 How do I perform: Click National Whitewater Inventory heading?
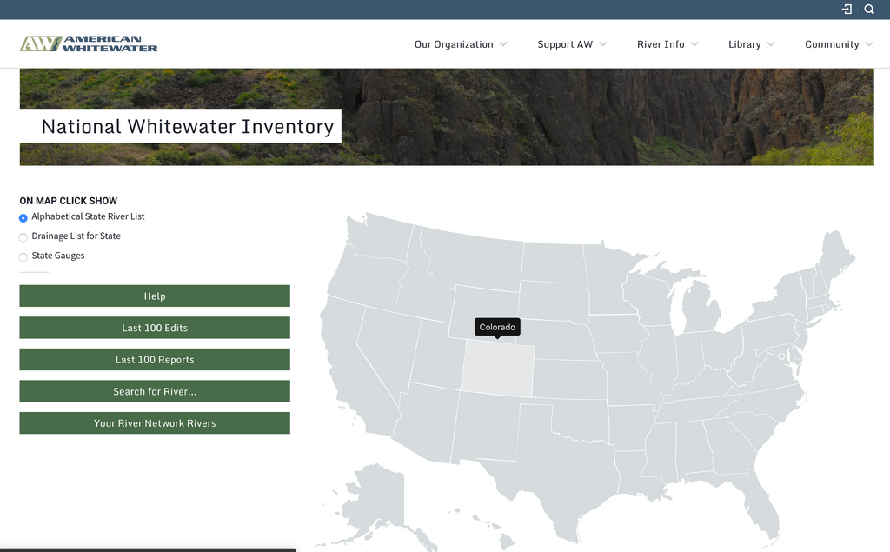[x=188, y=126]
